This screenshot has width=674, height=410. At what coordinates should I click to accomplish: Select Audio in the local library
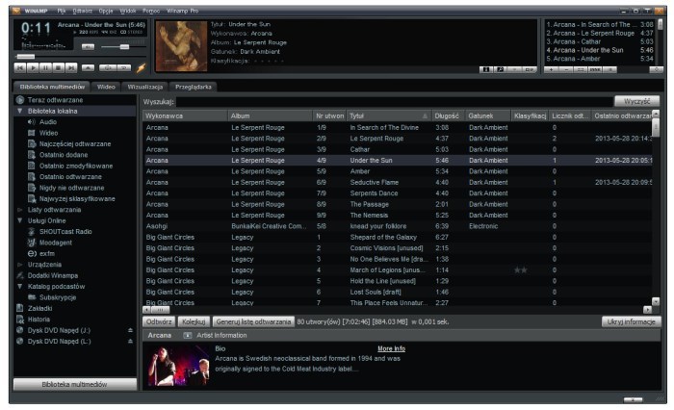[x=48, y=122]
